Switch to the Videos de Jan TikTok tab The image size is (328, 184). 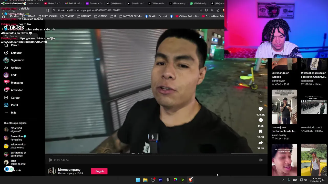point(157,3)
